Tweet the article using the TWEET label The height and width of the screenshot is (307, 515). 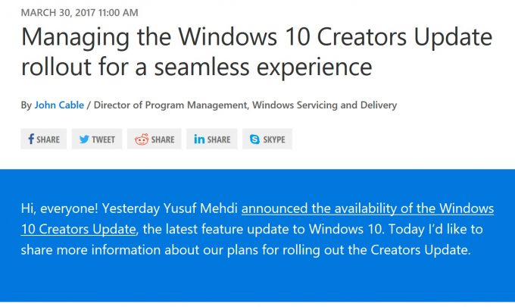[x=104, y=139]
